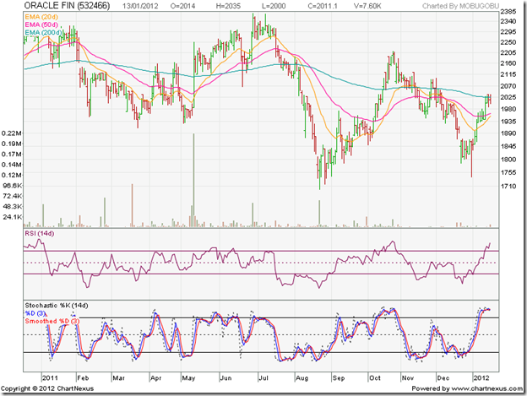Click the 2385 price axis label
527x396 pixels.
pos(509,14)
